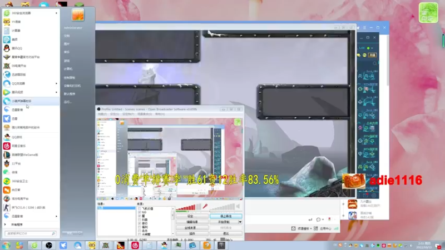This screenshot has width=445, height=250.
Task: Uncheck the 排行 source checkbox
Action: tap(140, 223)
